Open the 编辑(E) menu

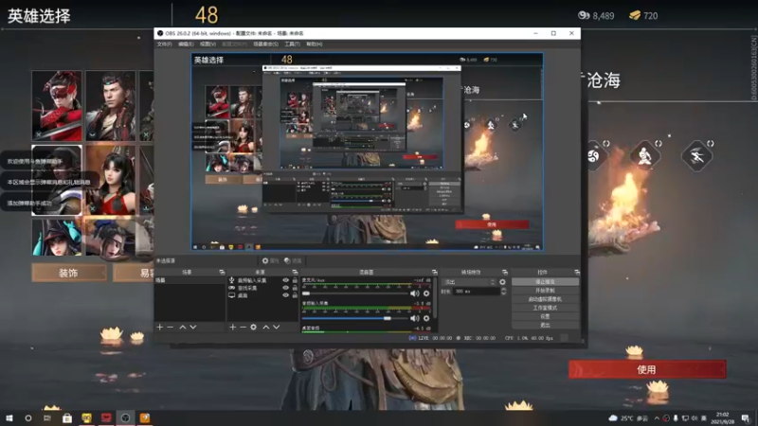pos(186,44)
